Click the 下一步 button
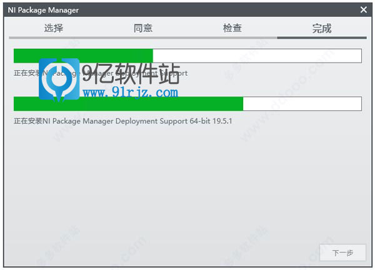Viewport: 375px width, 270px height. click(x=342, y=252)
